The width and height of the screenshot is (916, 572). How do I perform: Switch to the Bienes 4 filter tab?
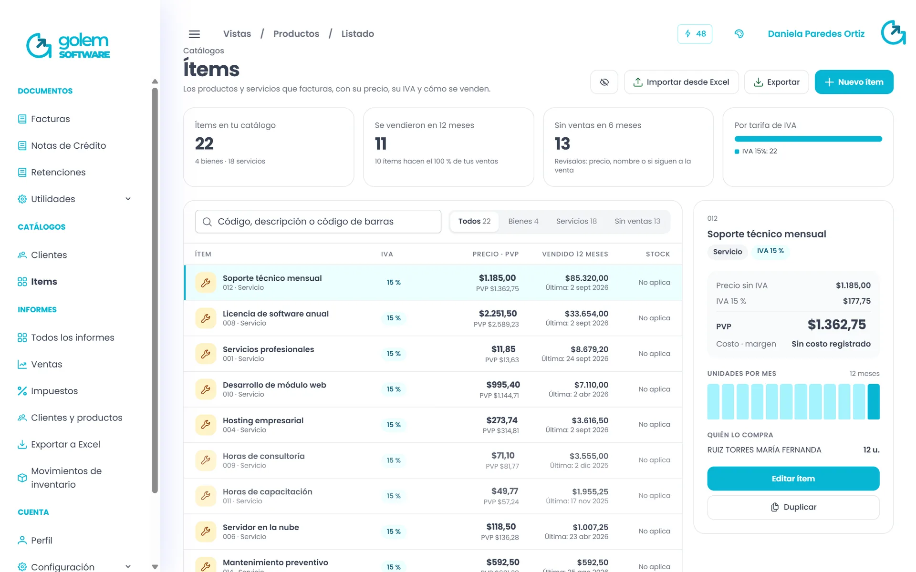[523, 221]
